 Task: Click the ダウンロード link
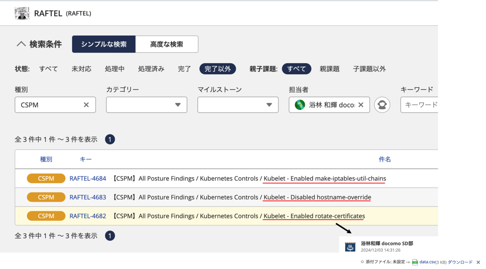[460, 262]
